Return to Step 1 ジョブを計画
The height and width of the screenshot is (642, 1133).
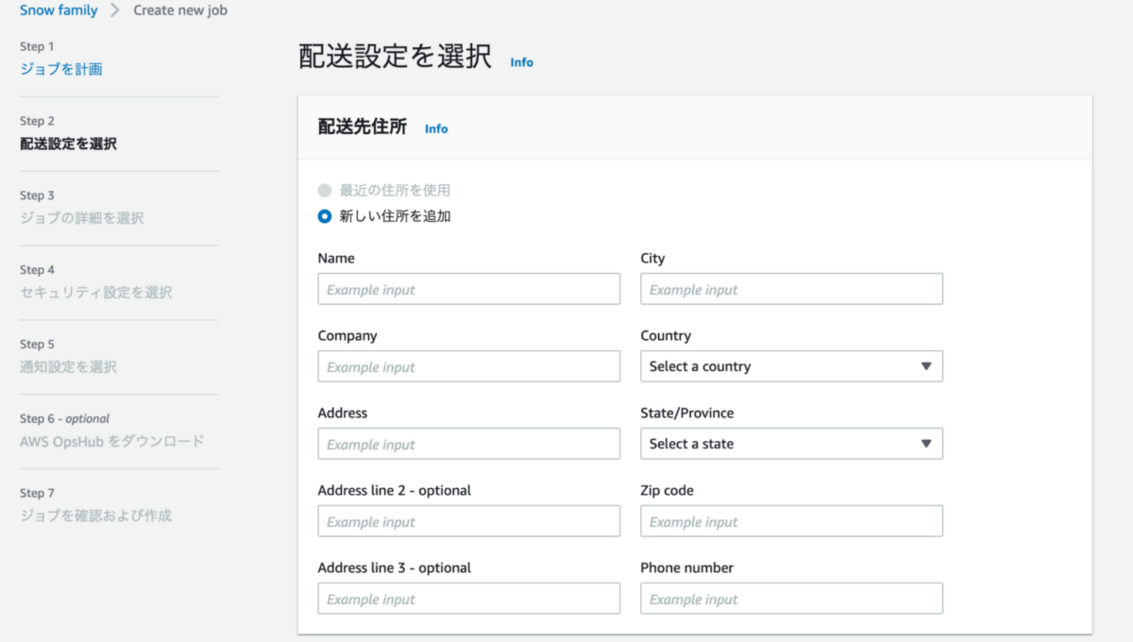click(x=60, y=69)
